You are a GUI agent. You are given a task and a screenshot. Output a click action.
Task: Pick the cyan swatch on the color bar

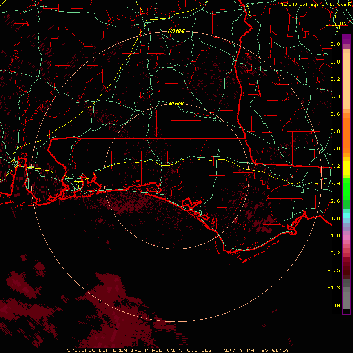346,216
